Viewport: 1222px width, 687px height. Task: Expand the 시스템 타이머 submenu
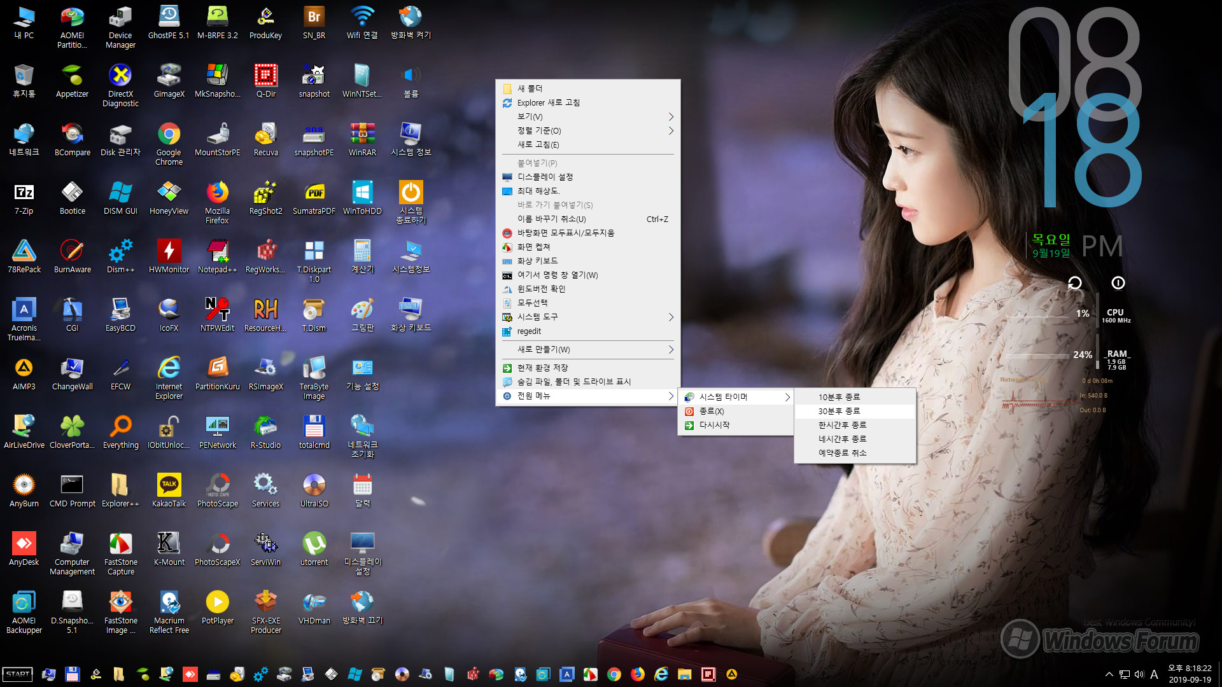coord(736,397)
